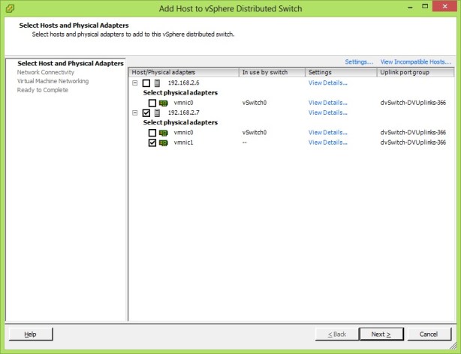Collapse the 192.168.2.6 host tree node
The height and width of the screenshot is (354, 461).
click(135, 83)
